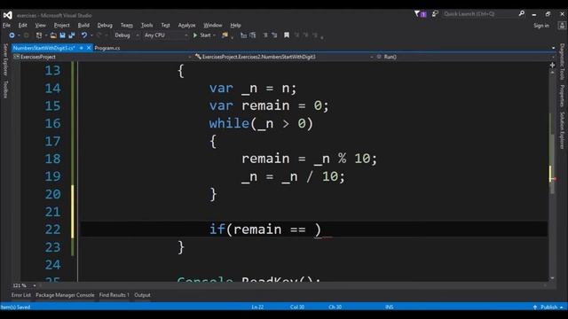
Task: Click the Ln 22 line indicator
Action: 257,307
